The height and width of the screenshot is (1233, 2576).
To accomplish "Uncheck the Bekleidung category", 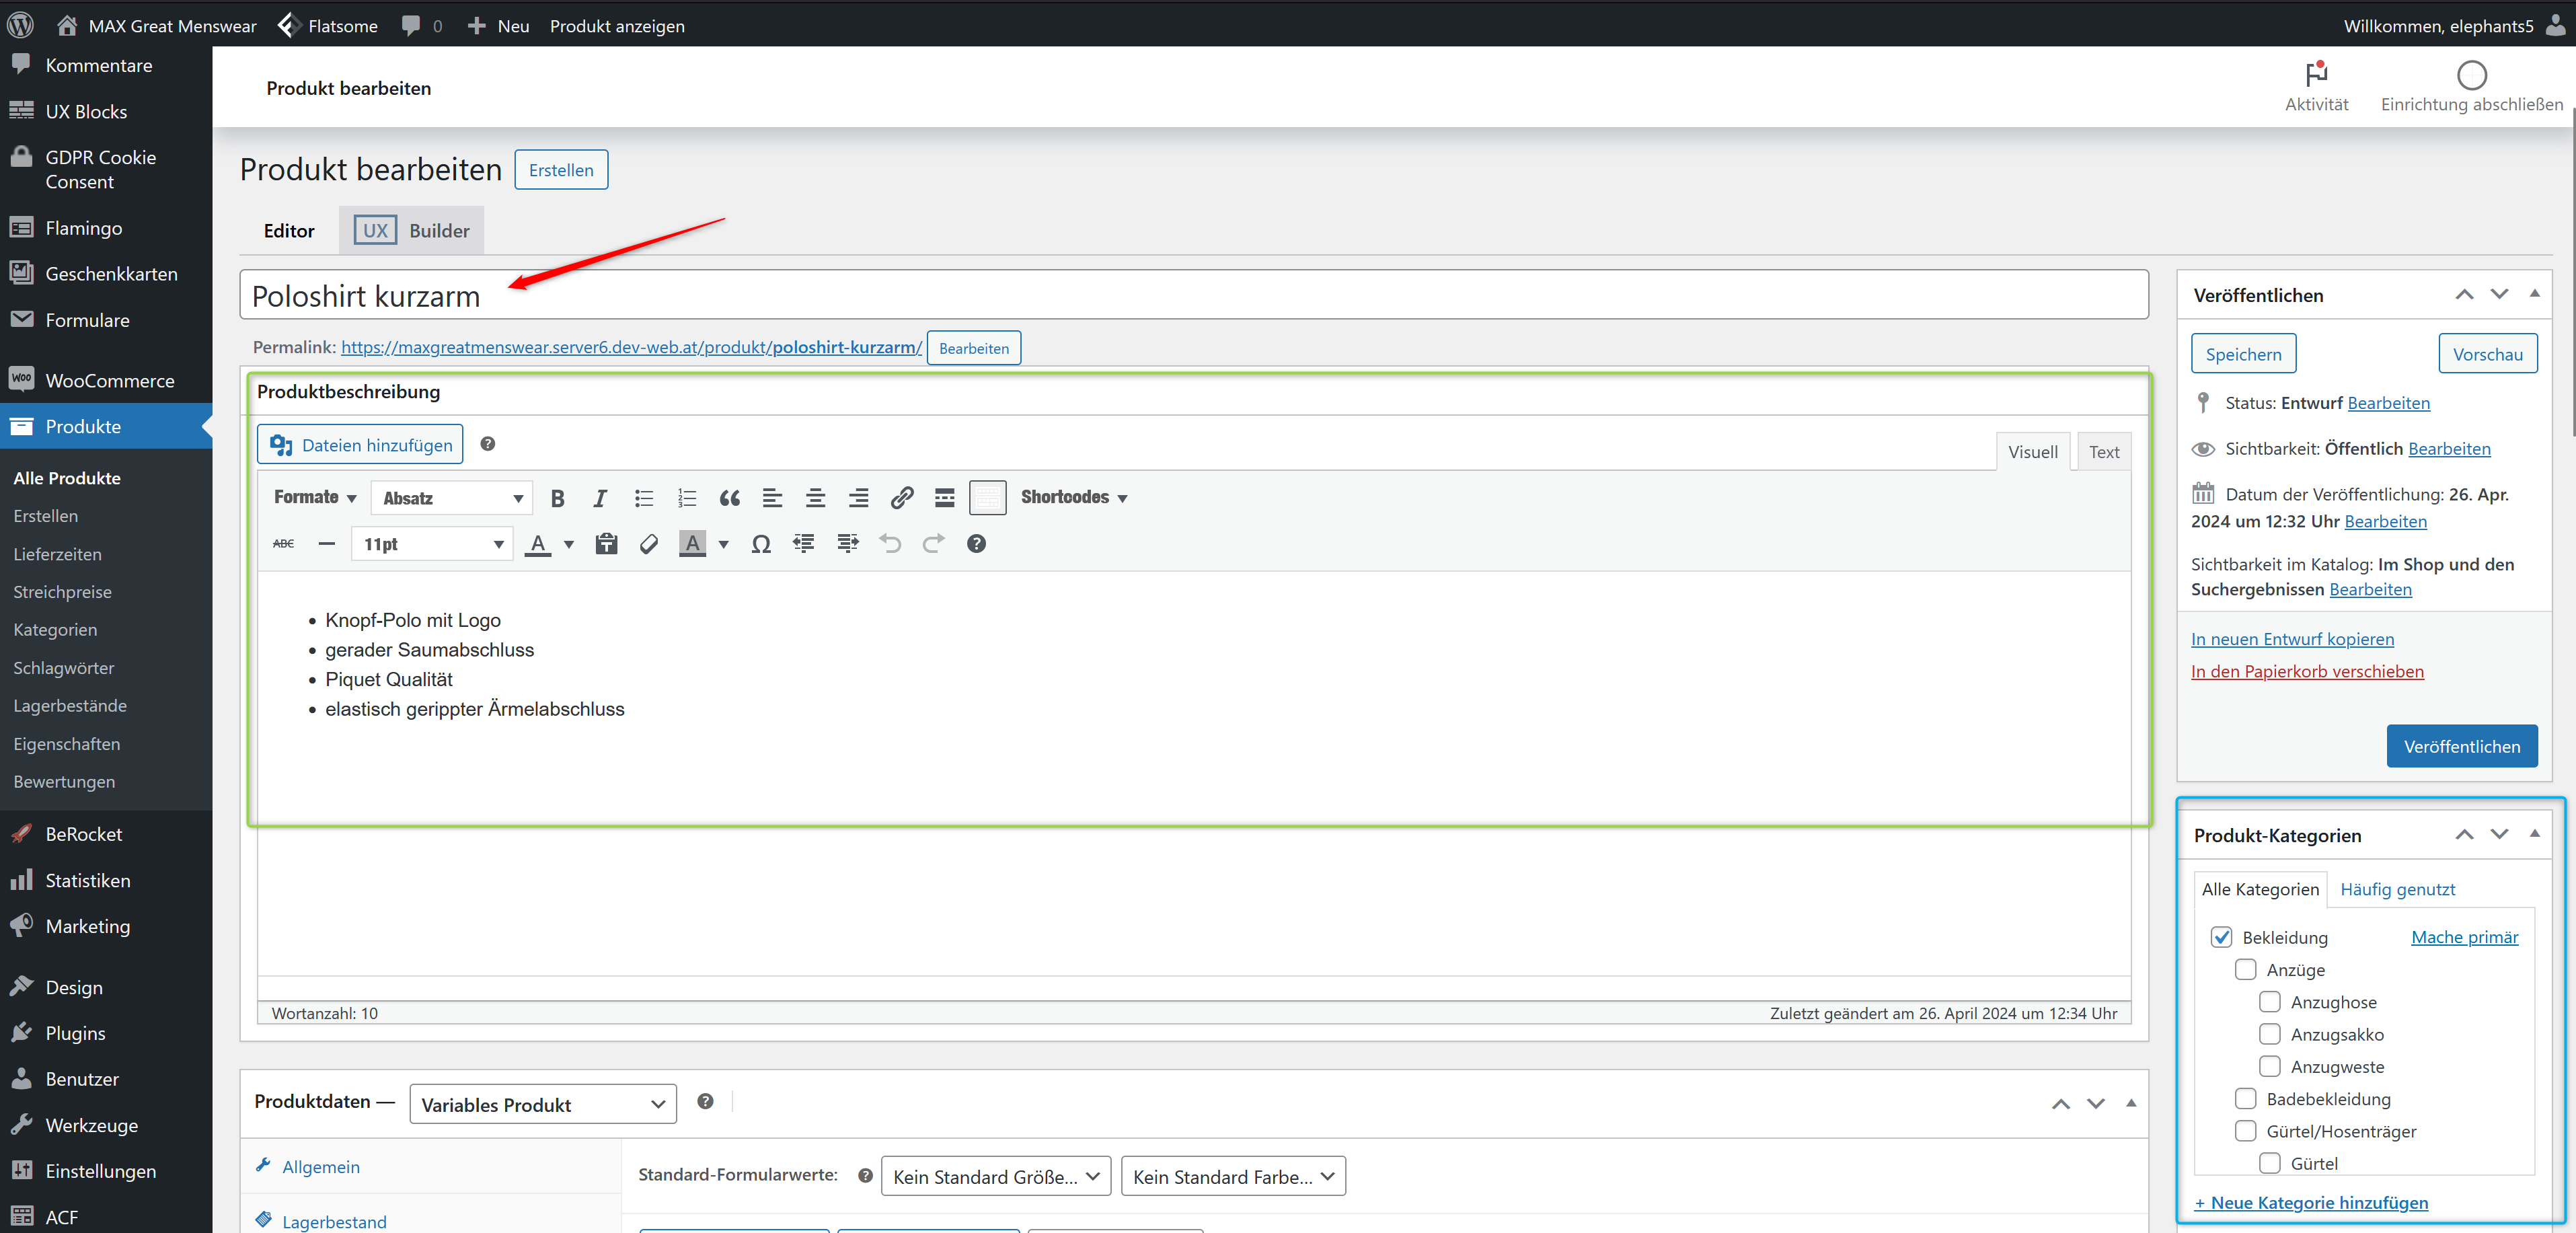I will (2221, 937).
